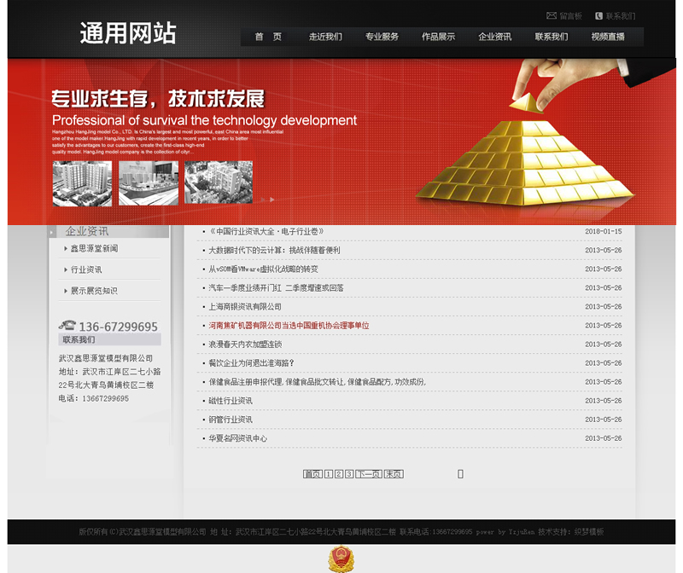Click the envelope icon beside 留言板
This screenshot has width=683, height=573.
pos(552,16)
